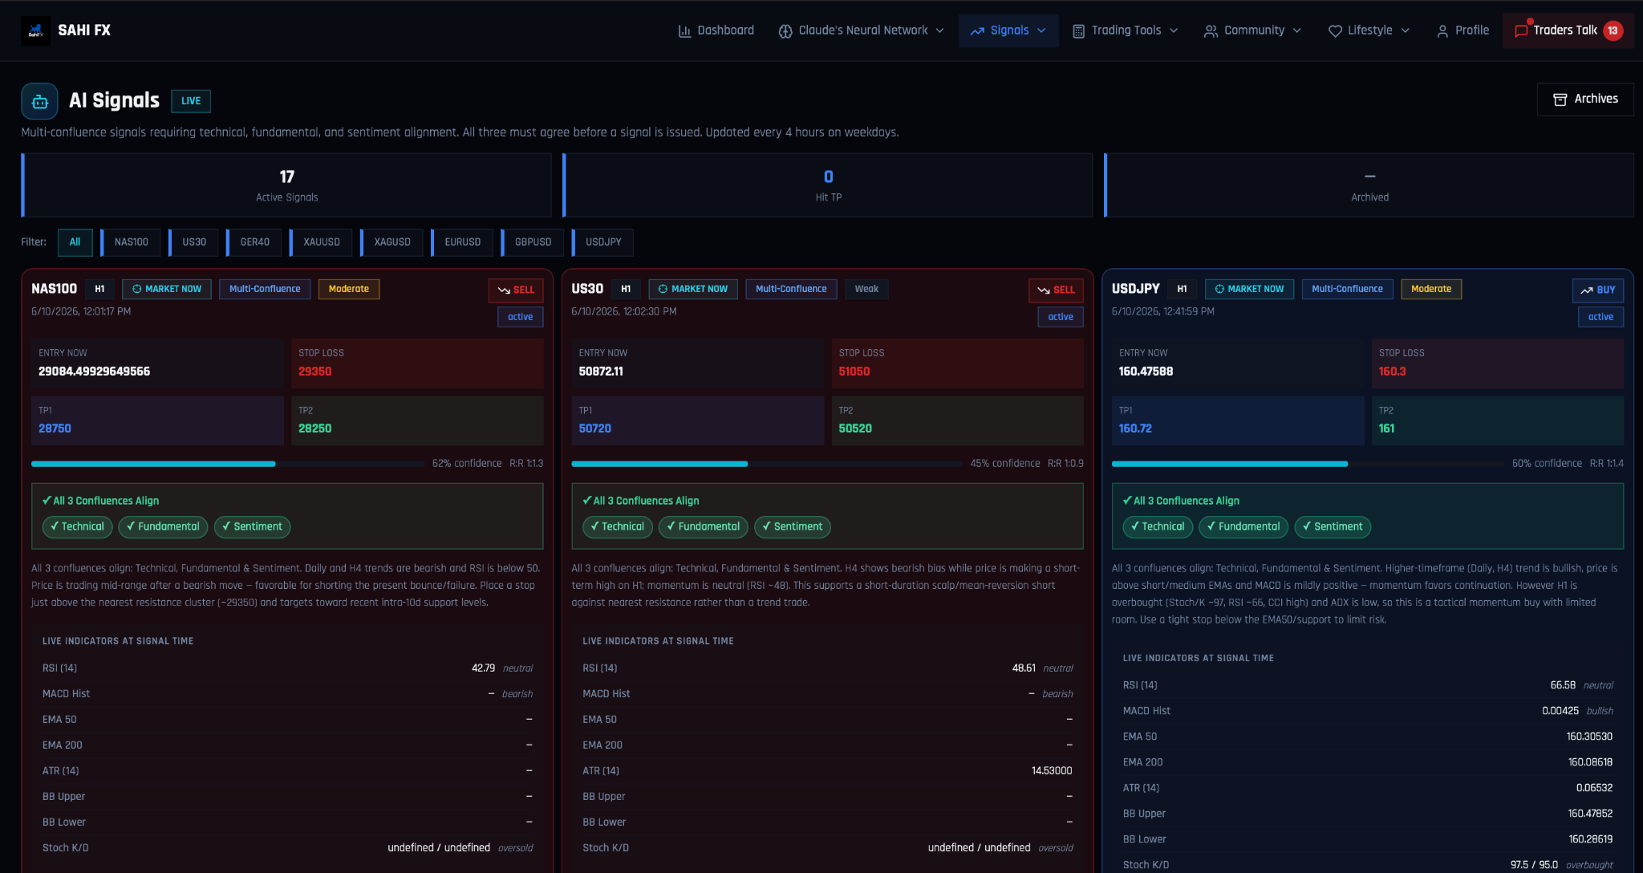Click the USDJPY buy uptrend arrow icon
This screenshot has width=1643, height=873.
(1587, 290)
